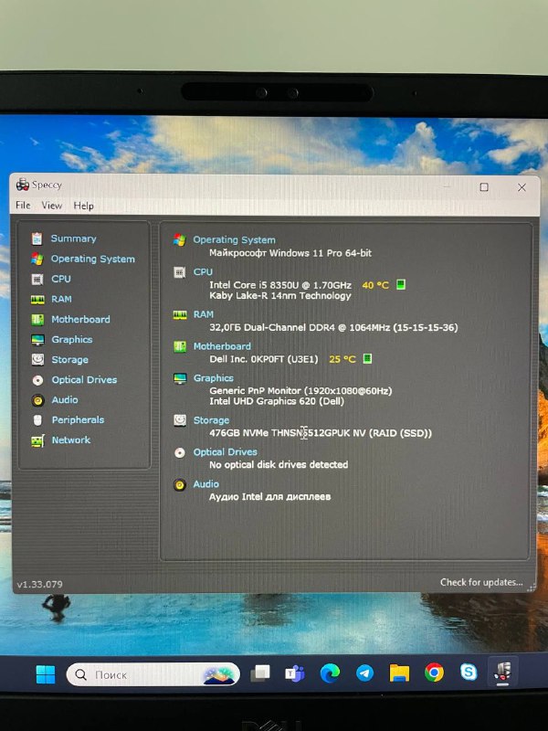Screen dimensions: 548x731
Task: Click the Audio speaker icon in sidebar
Action: (37, 400)
